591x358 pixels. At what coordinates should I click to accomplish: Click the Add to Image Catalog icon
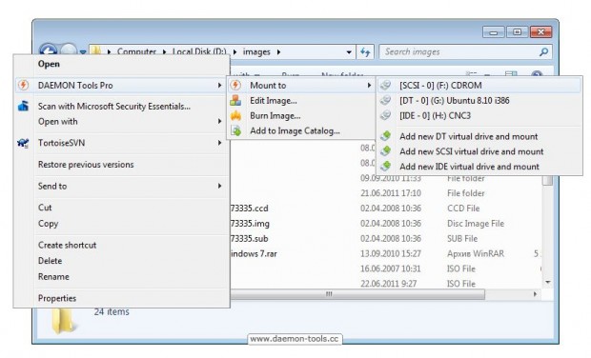(x=235, y=130)
